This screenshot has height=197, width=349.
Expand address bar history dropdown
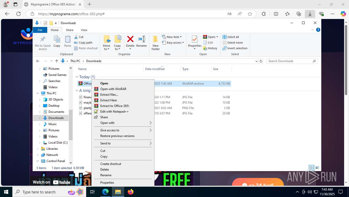click(x=256, y=61)
